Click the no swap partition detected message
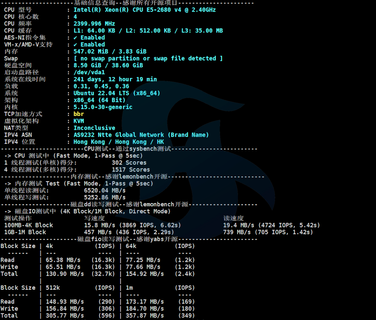The image size is (376, 320). (x=148, y=58)
